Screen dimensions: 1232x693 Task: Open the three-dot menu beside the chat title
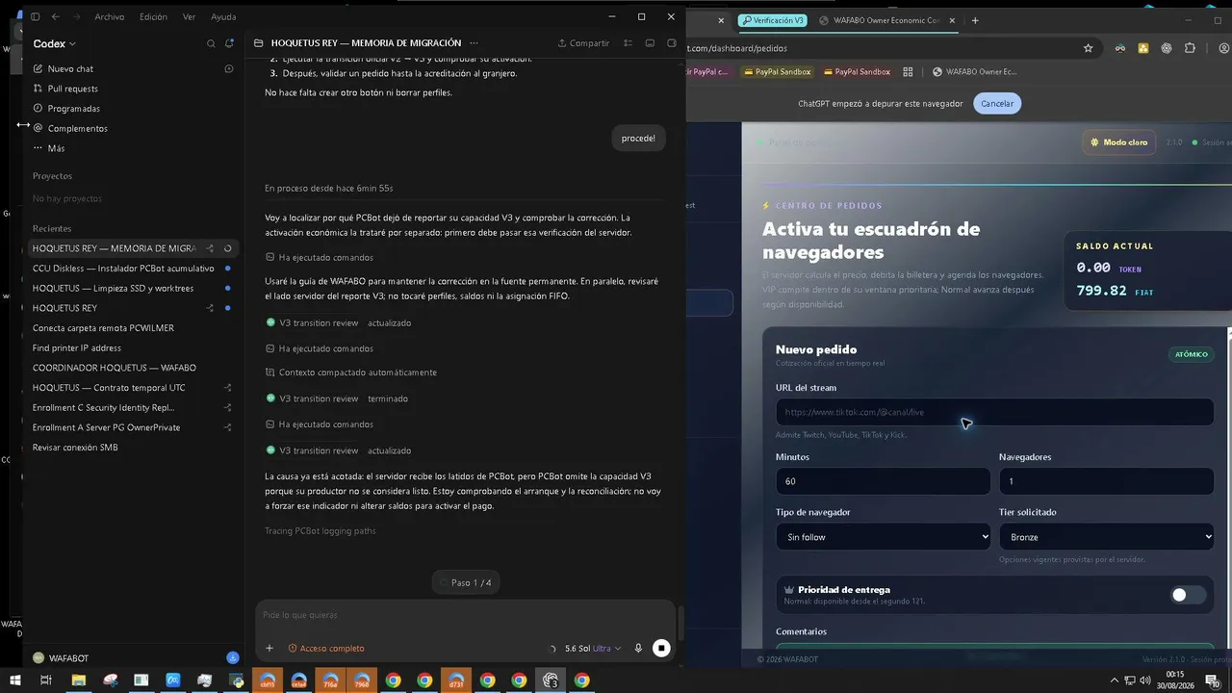click(474, 43)
